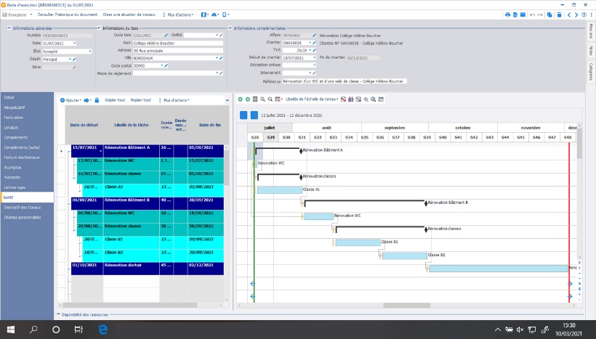596x339 pixels.
Task: Click blue next period button above timeline
Action: click(254, 115)
